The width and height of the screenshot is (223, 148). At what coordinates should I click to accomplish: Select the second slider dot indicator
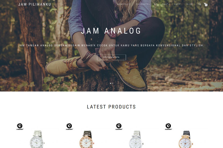[113, 84]
